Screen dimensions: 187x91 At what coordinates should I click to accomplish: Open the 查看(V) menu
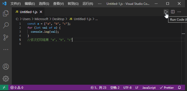(x=58, y=4)
